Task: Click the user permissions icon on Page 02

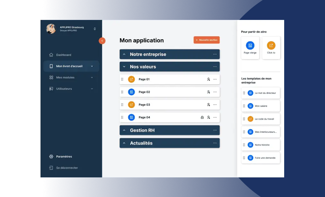Action: pos(209,92)
